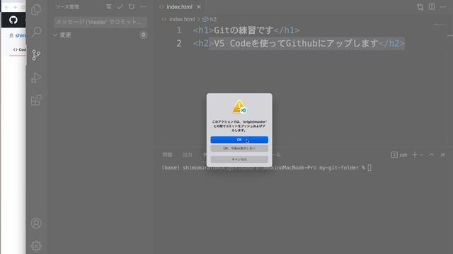Open the Source Control view icon
This screenshot has height=254, width=453.
(x=36, y=55)
